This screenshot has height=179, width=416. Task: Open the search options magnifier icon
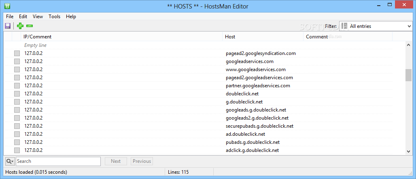[10, 161]
